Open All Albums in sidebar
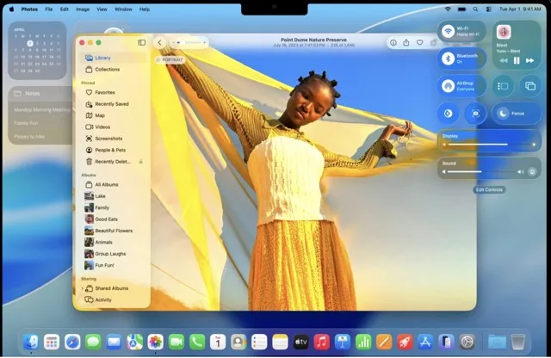 pos(113,184)
